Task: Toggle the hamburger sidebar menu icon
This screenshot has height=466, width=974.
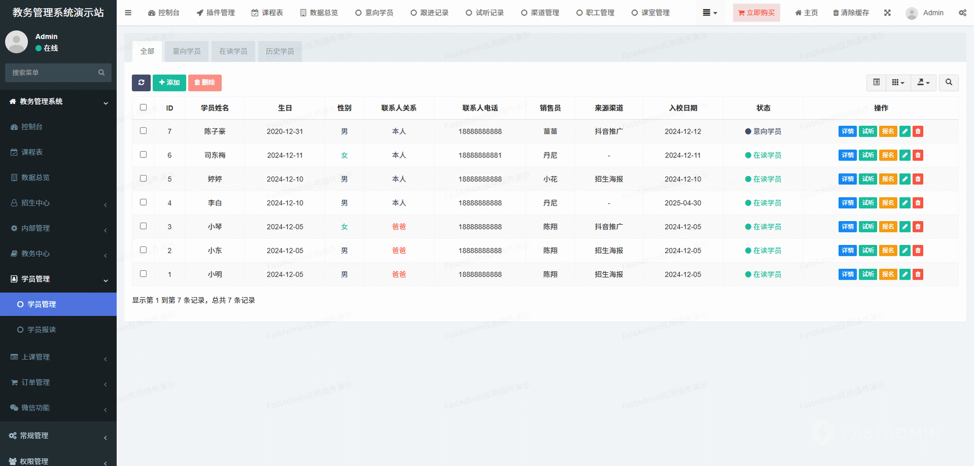Action: tap(128, 13)
